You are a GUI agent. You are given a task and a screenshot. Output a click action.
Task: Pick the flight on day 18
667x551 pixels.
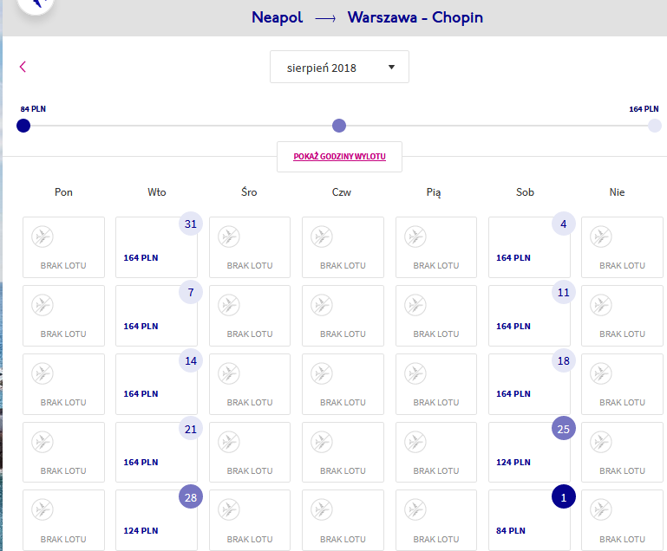pyautogui.click(x=529, y=384)
